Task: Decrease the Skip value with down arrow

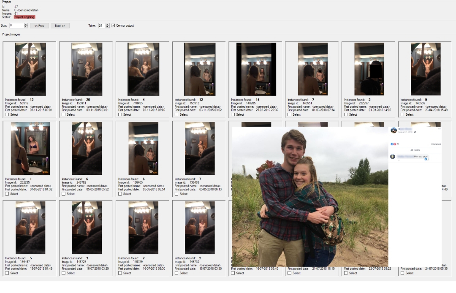Action: (26, 27)
